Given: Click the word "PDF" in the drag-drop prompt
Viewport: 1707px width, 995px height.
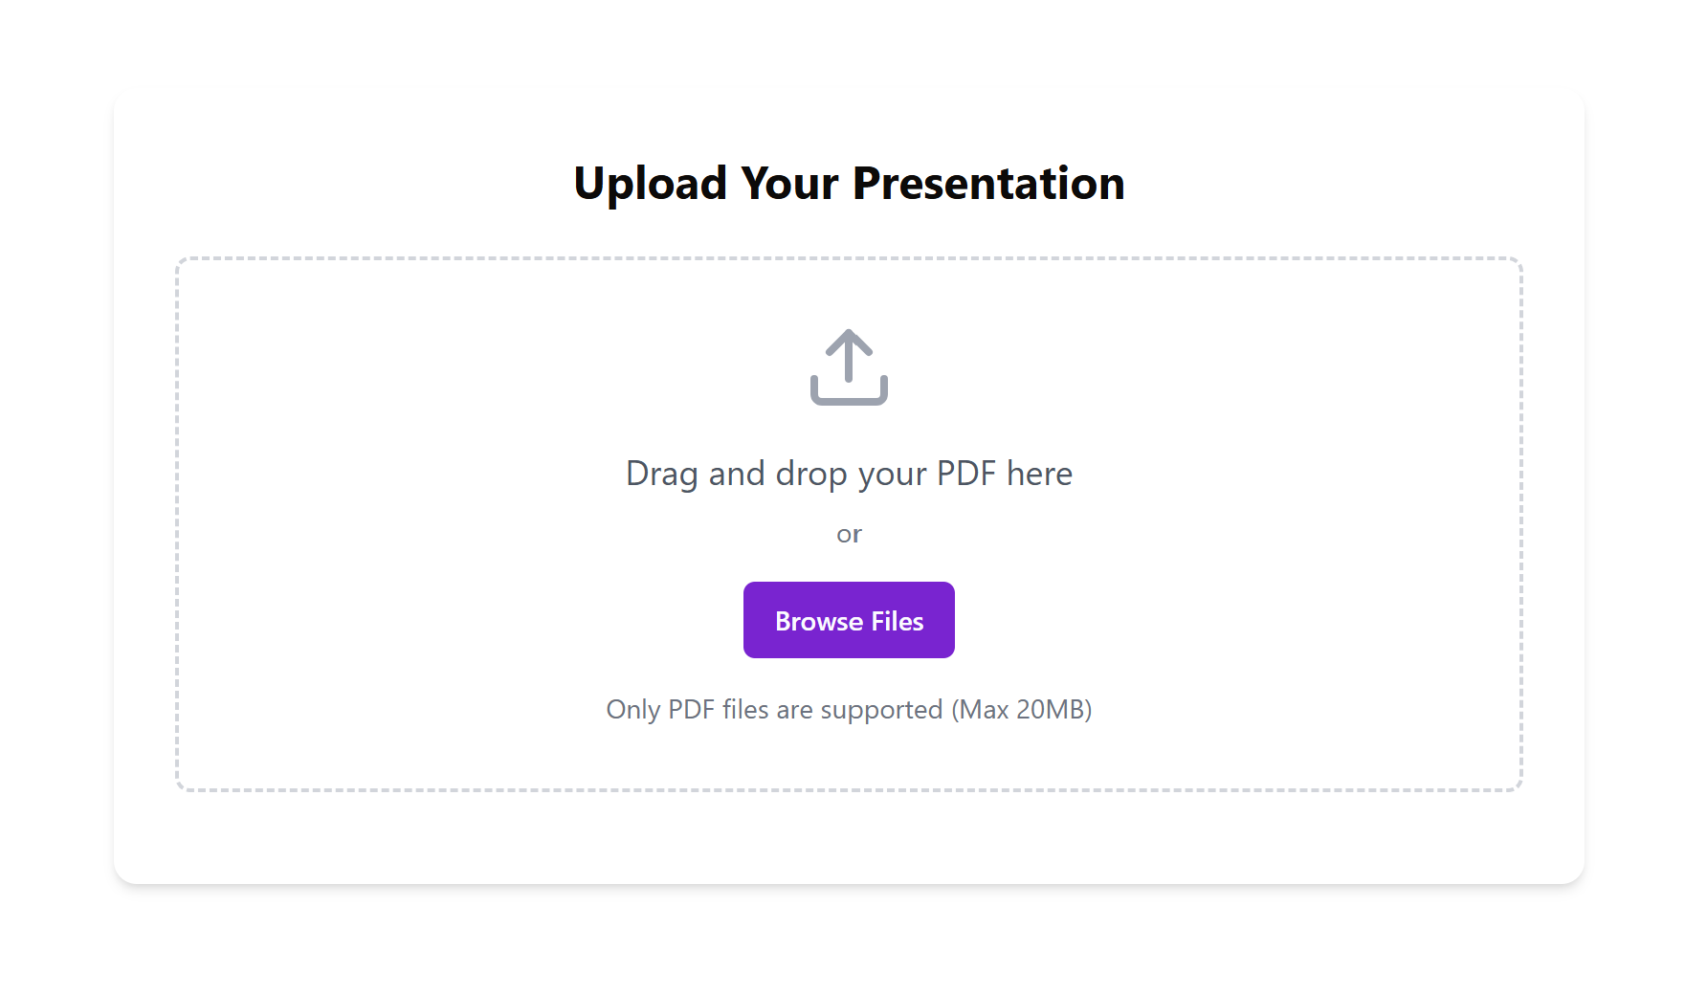Looking at the screenshot, I should pos(966,474).
